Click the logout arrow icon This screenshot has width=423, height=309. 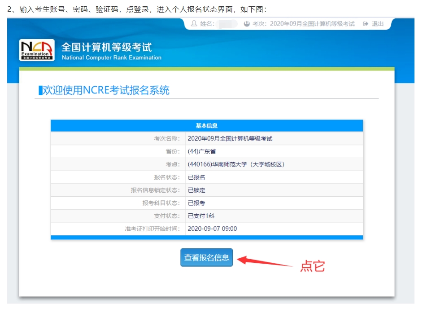click(x=366, y=24)
